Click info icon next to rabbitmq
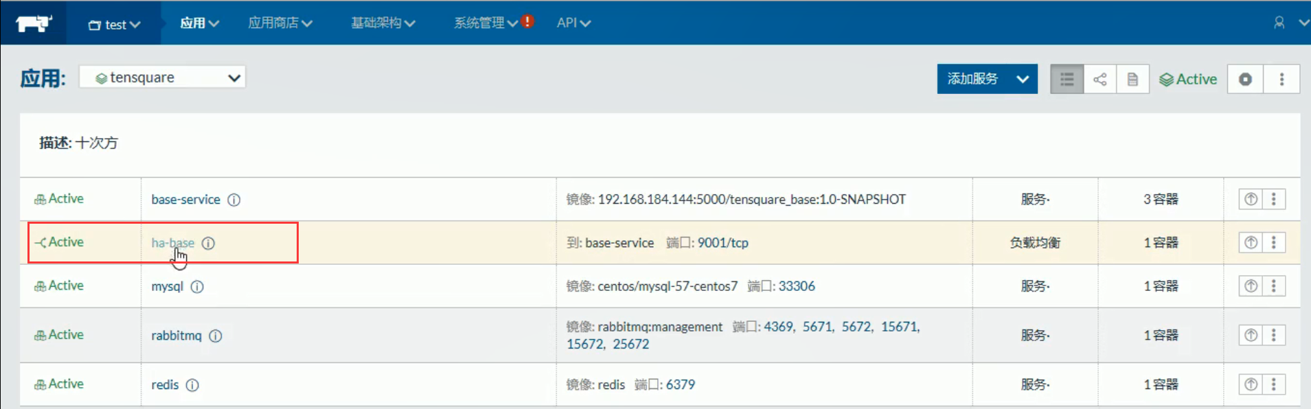The image size is (1311, 409). tap(216, 336)
